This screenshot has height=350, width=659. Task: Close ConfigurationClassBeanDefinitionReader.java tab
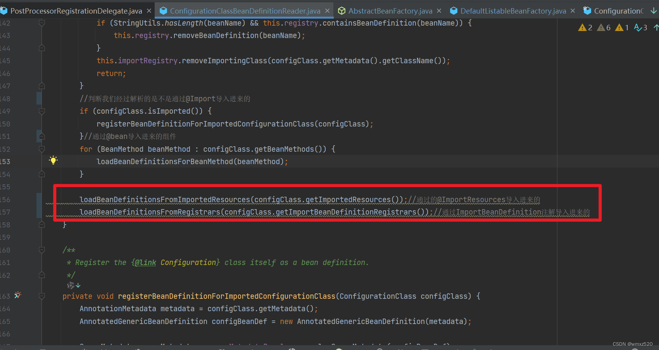[327, 11]
